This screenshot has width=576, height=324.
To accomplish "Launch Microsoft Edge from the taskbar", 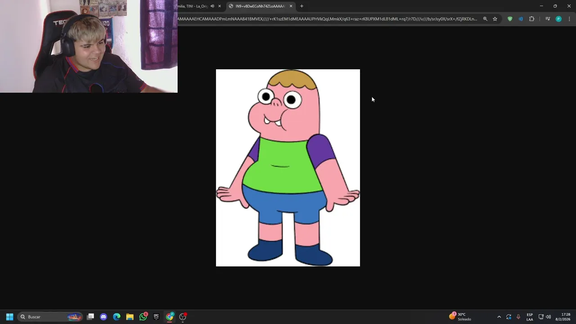I will coord(117,317).
